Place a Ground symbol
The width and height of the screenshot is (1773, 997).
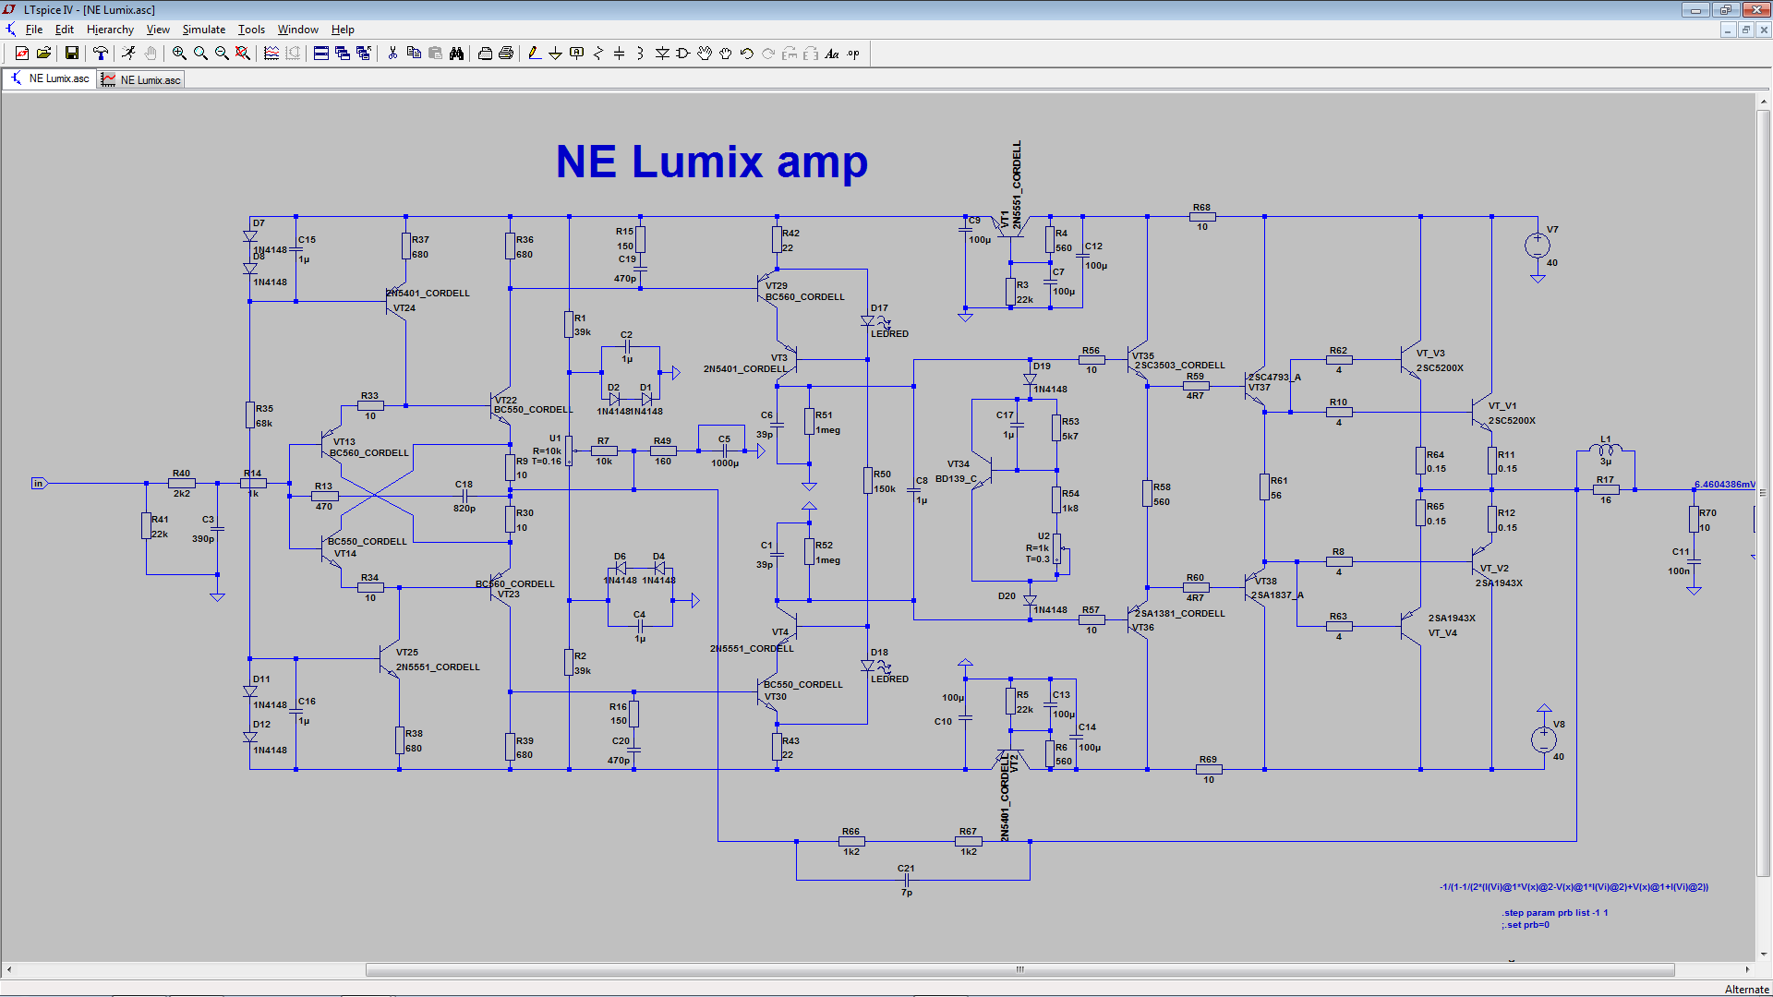click(555, 54)
